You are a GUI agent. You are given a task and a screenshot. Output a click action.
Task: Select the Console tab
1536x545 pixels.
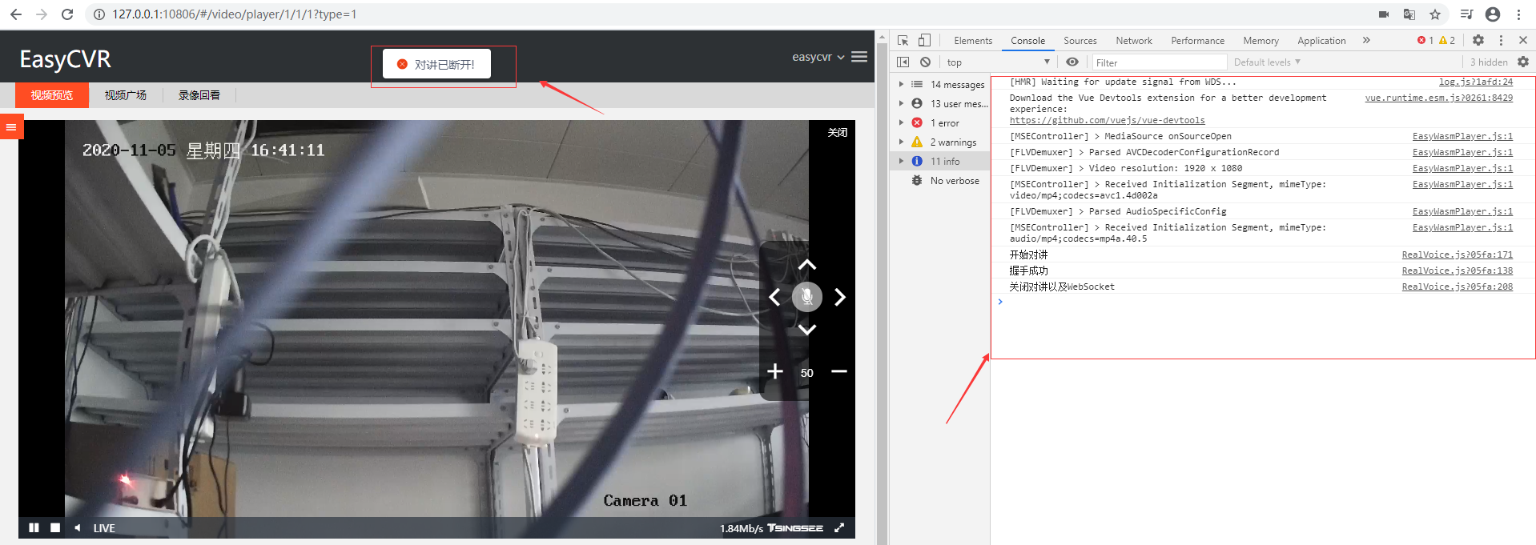1027,40
